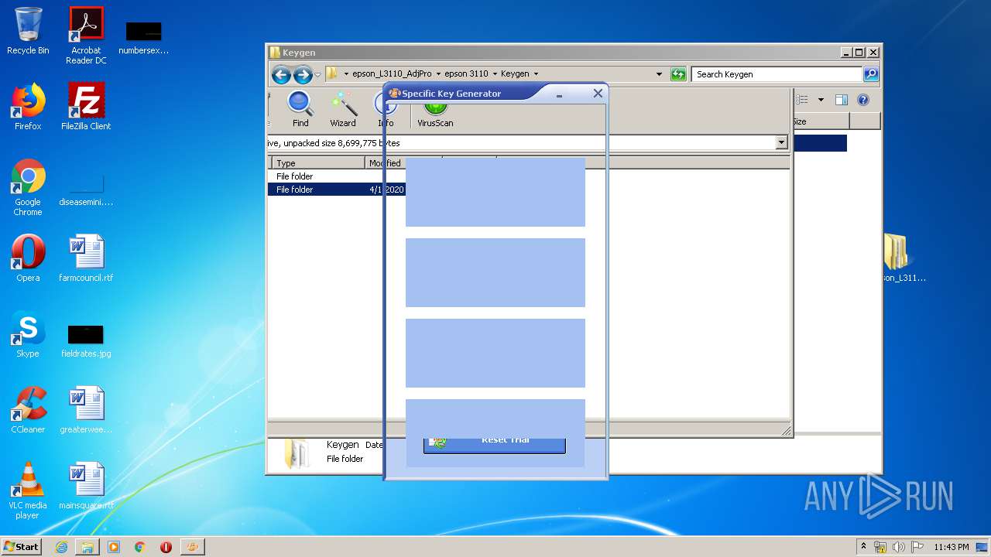Close the Specific Key Generator window
The height and width of the screenshot is (557, 991).
click(598, 94)
